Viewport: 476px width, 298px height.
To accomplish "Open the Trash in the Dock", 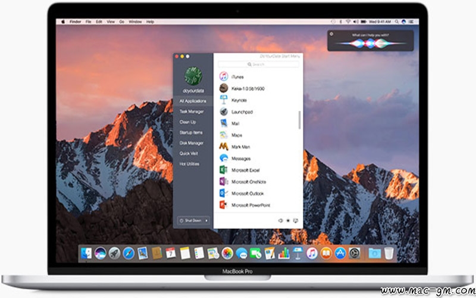I will [389, 253].
